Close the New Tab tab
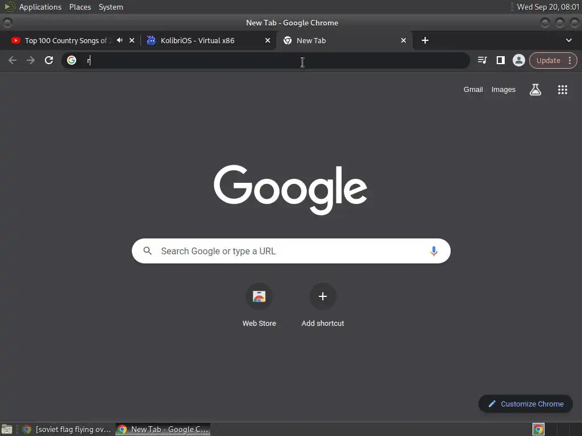Image resolution: width=582 pixels, height=436 pixels. (x=404, y=40)
